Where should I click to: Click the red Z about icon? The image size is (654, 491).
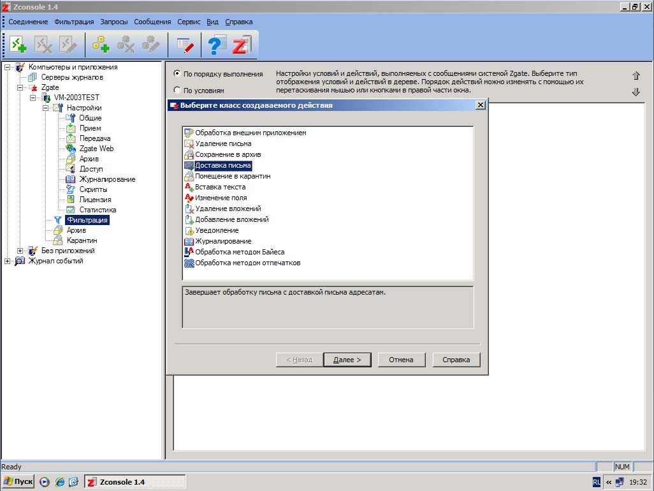(x=242, y=45)
